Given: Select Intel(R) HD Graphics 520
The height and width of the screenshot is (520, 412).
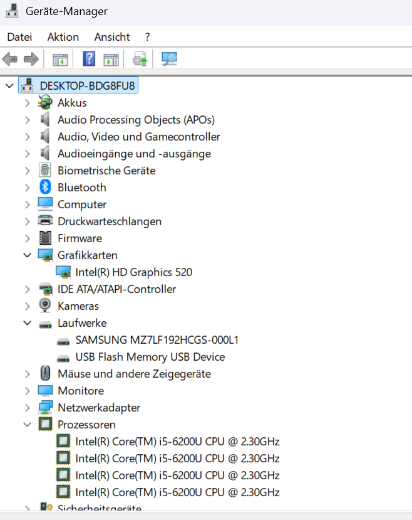Looking at the screenshot, I should click(x=134, y=272).
